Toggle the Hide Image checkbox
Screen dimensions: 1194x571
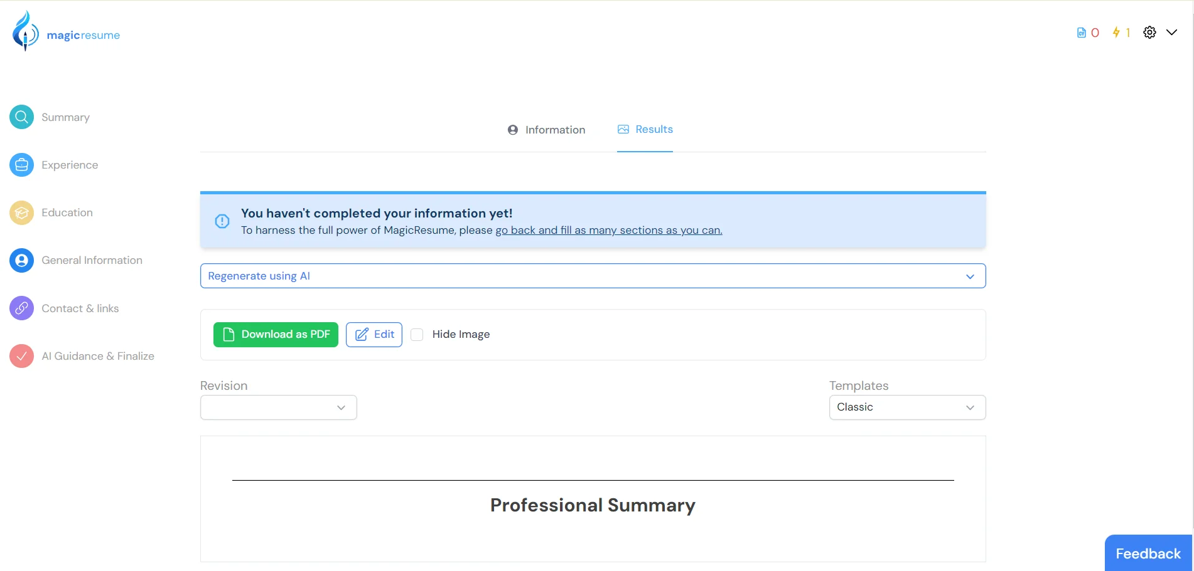pyautogui.click(x=417, y=335)
